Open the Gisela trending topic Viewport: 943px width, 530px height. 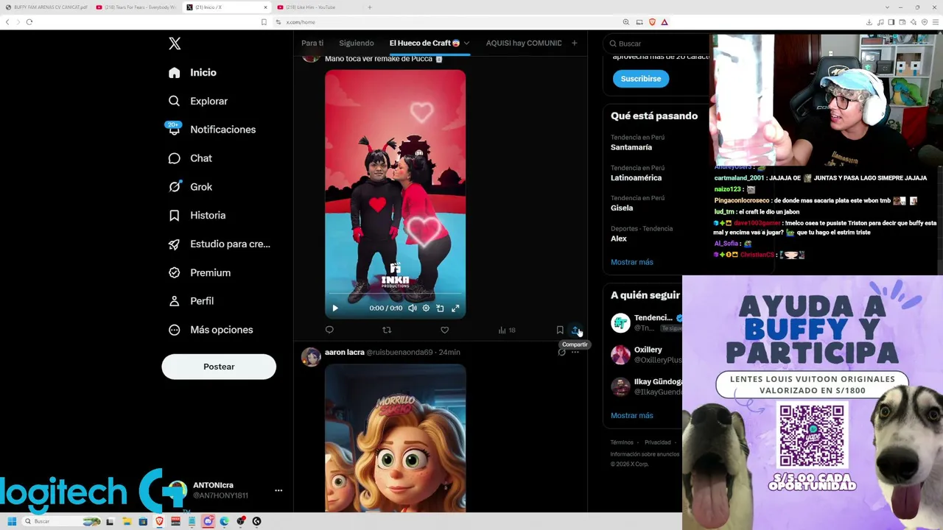point(622,208)
